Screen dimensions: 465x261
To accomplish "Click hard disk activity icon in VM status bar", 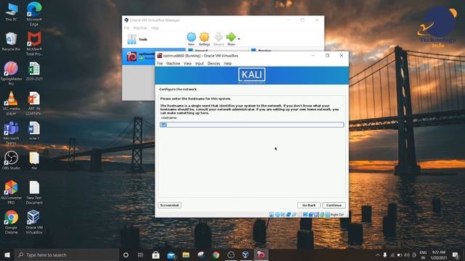I will pos(271,215).
